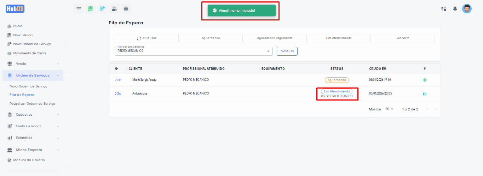Open Funcionario Atribuído dropdown

tap(194, 51)
